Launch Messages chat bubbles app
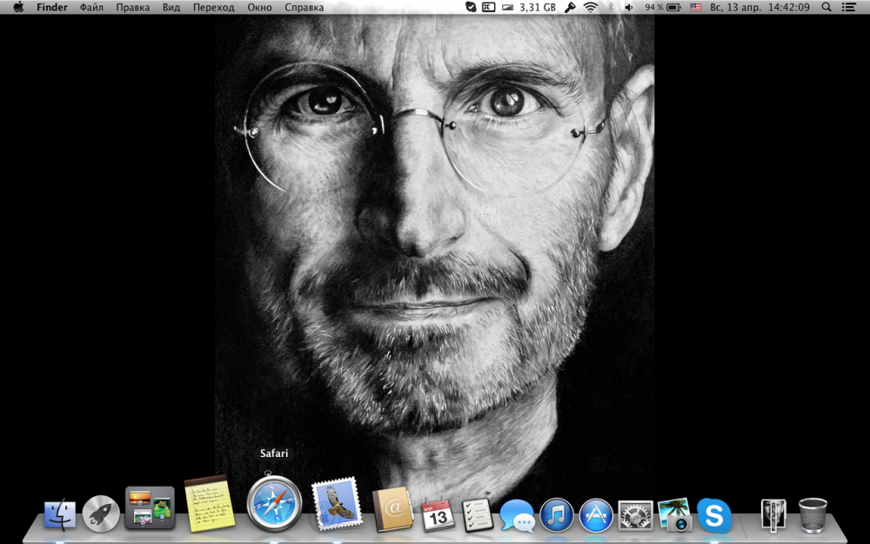The width and height of the screenshot is (870, 544). (518, 515)
